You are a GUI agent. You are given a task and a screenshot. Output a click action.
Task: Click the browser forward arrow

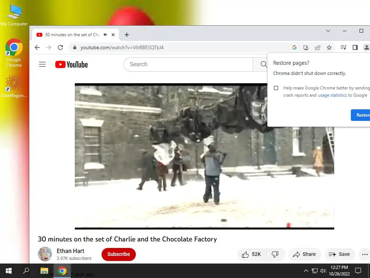tap(49, 47)
